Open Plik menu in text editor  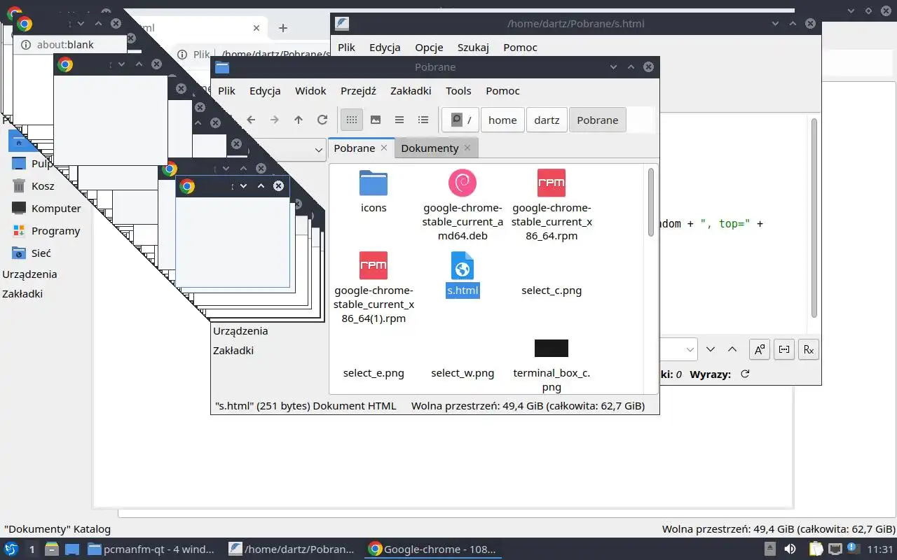(346, 47)
